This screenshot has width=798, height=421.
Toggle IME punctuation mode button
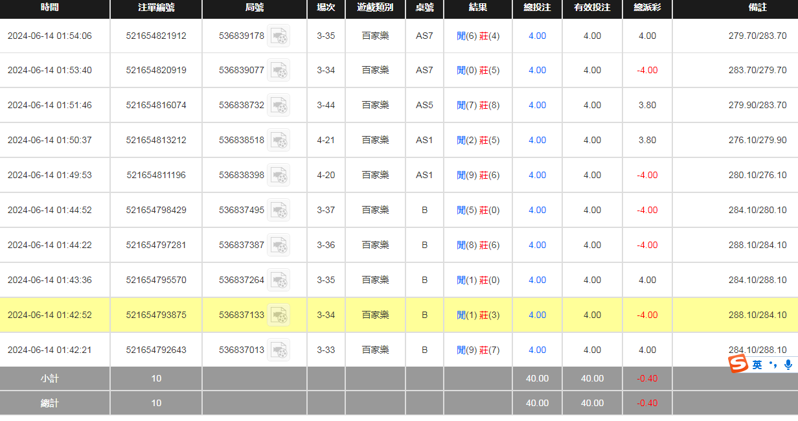773,365
